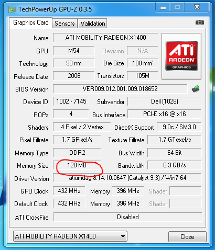Image resolution: width=215 pixels, height=250 pixels.
Task: Click the Memory Size label
Action: [33, 166]
